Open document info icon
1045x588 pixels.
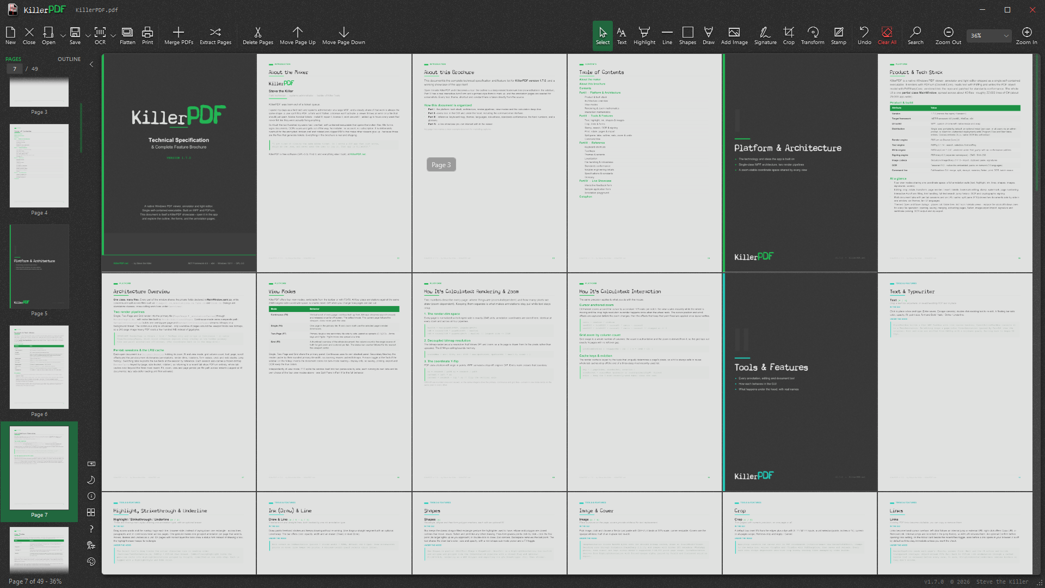[x=91, y=496]
